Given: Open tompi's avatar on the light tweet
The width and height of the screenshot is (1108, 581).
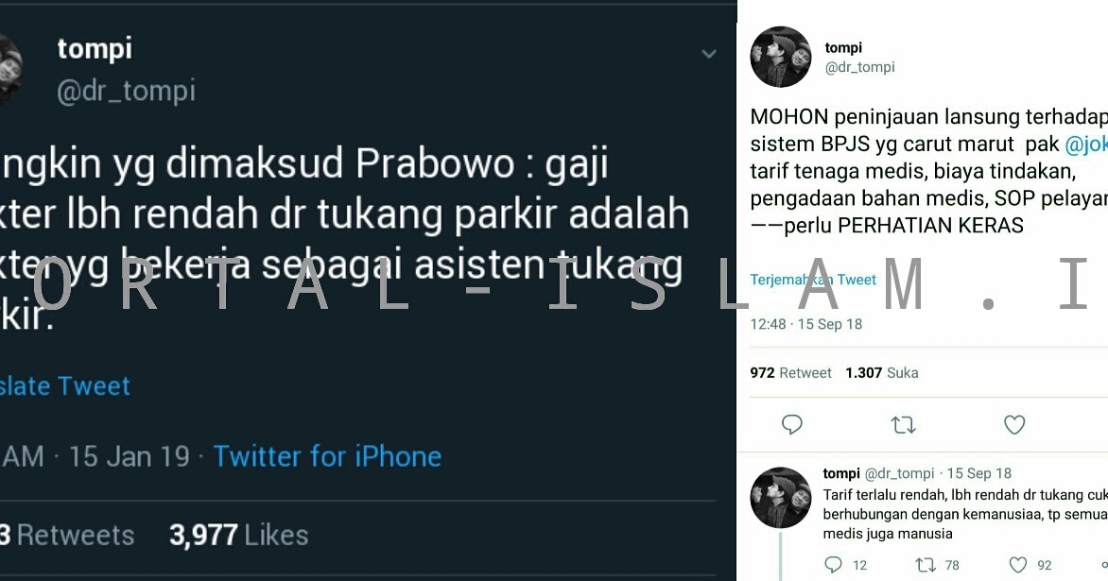Looking at the screenshot, I should [x=781, y=58].
